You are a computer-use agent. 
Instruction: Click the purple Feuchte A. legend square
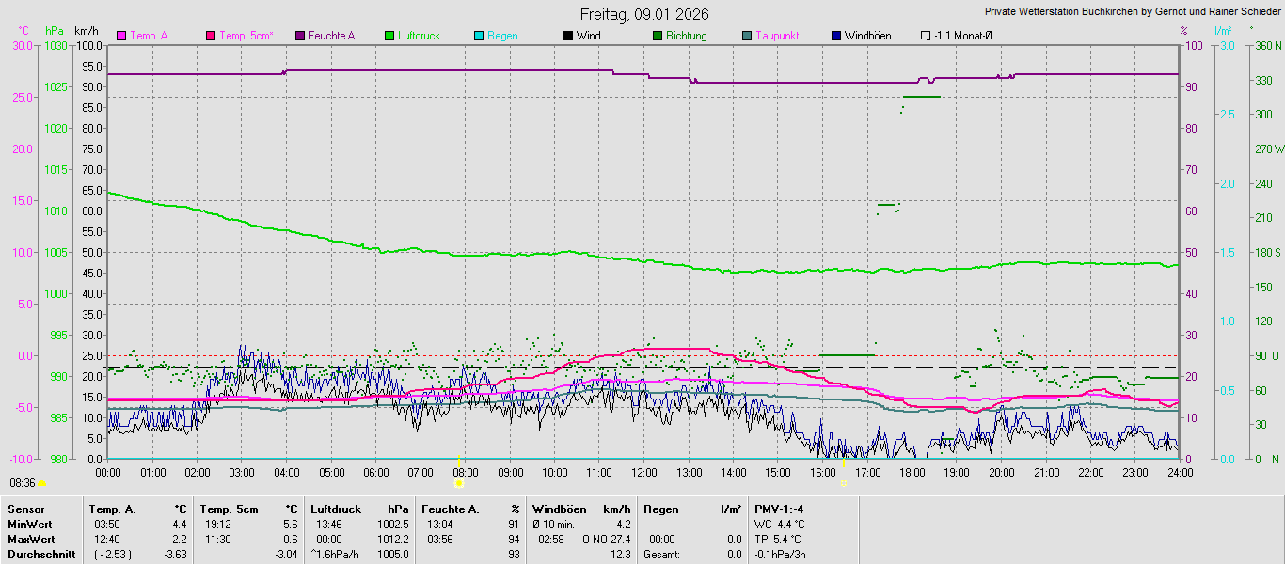[301, 36]
